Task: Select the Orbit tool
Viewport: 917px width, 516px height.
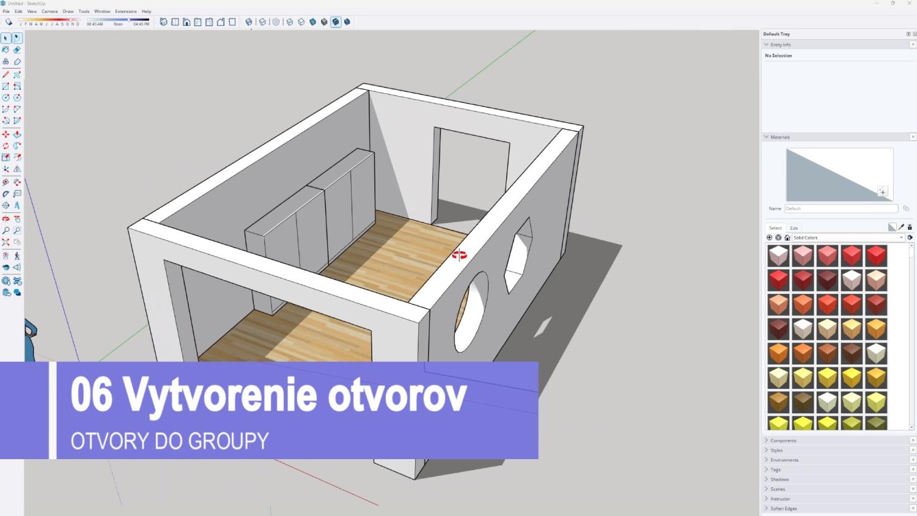Action: point(6,219)
